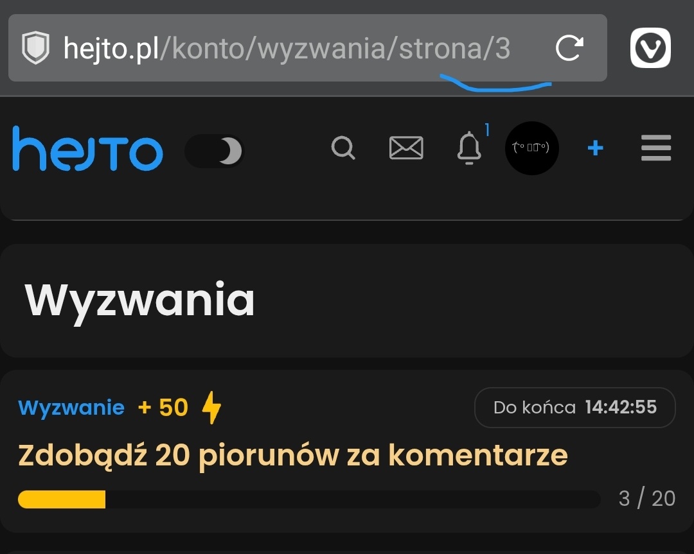Toggle the dark mode moon switch
The height and width of the screenshot is (554, 694).
point(215,151)
